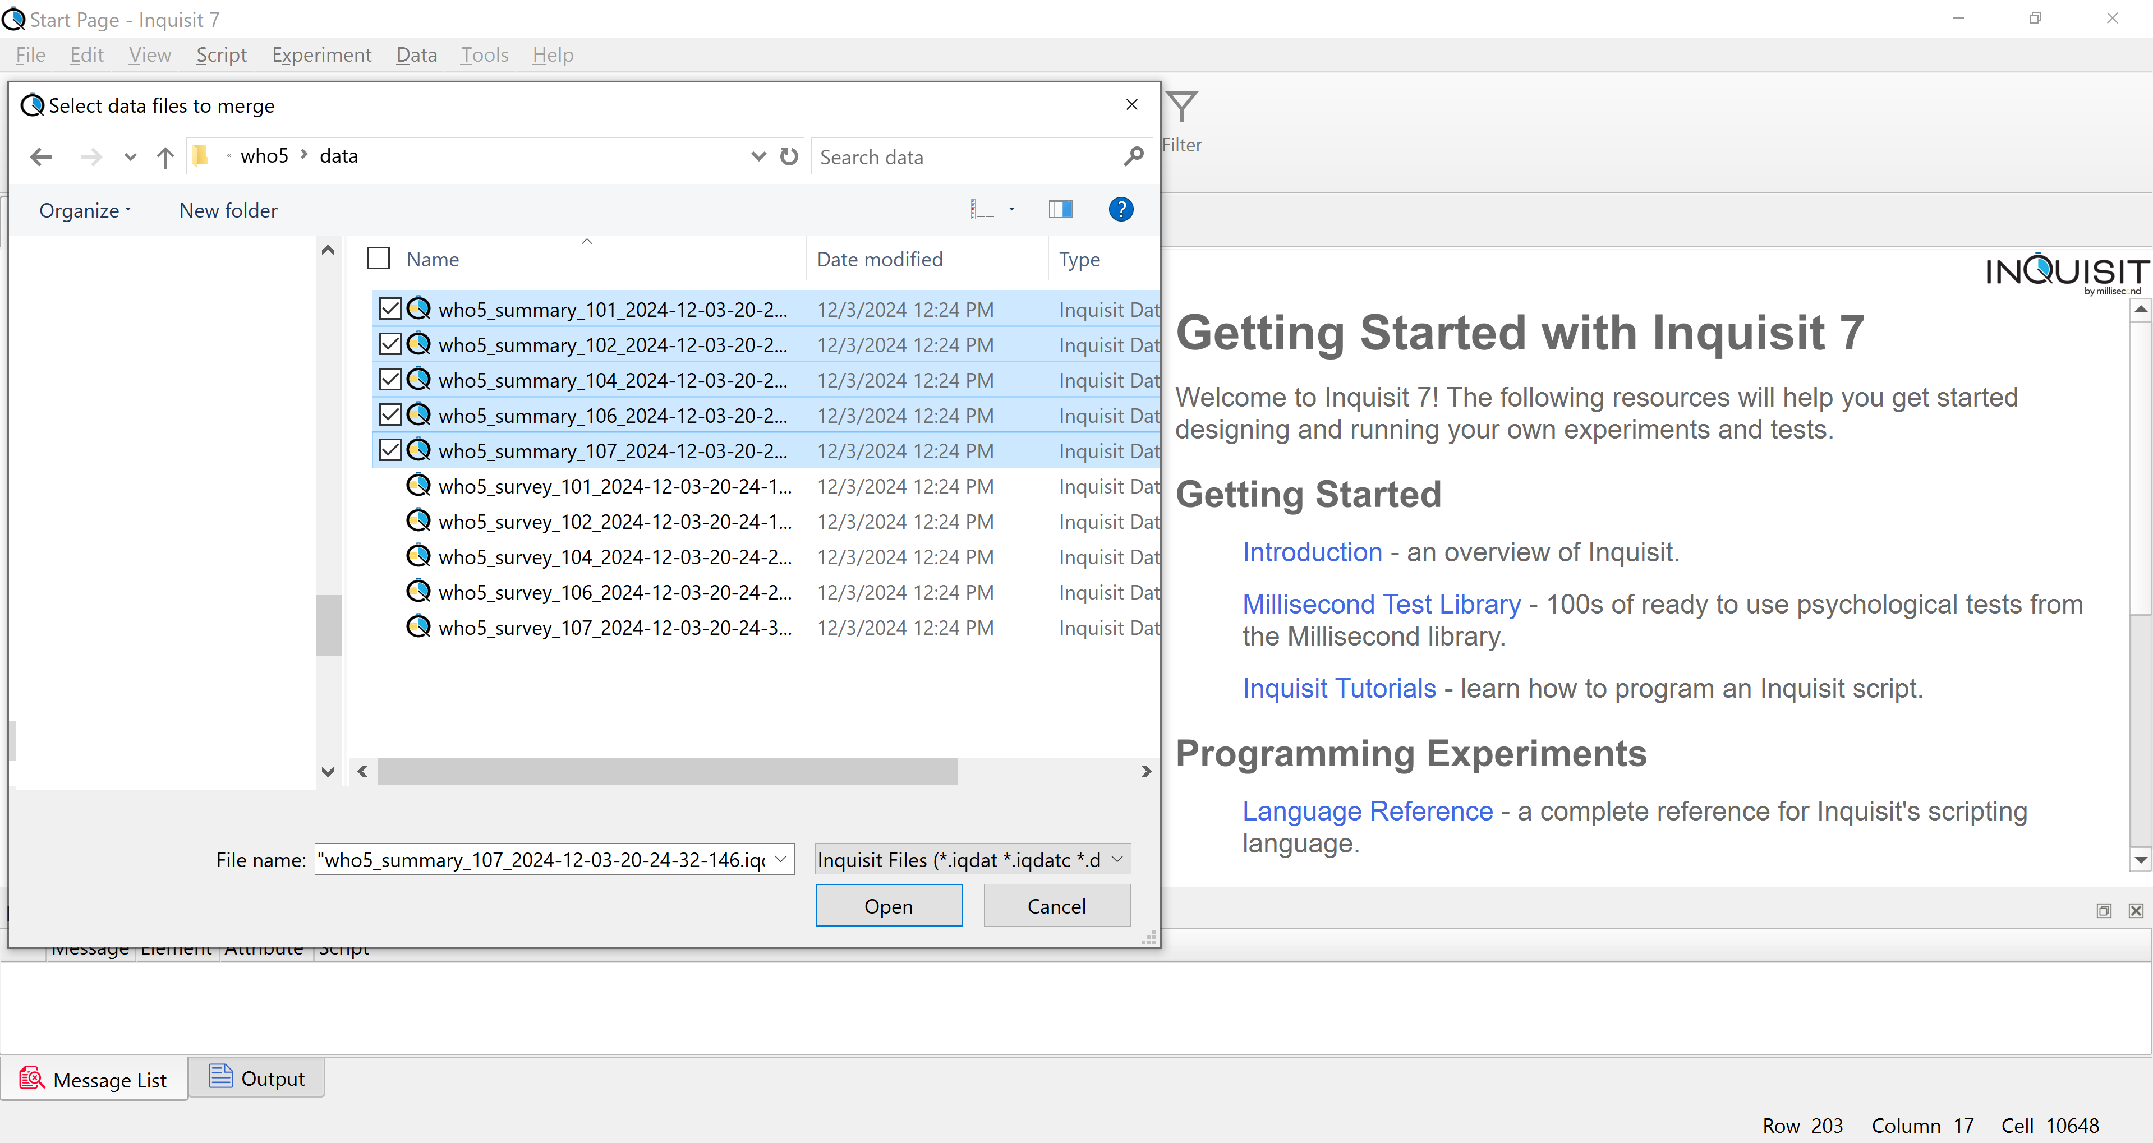The image size is (2153, 1143).
Task: Click the who5 breadcrumb segment
Action: point(264,156)
